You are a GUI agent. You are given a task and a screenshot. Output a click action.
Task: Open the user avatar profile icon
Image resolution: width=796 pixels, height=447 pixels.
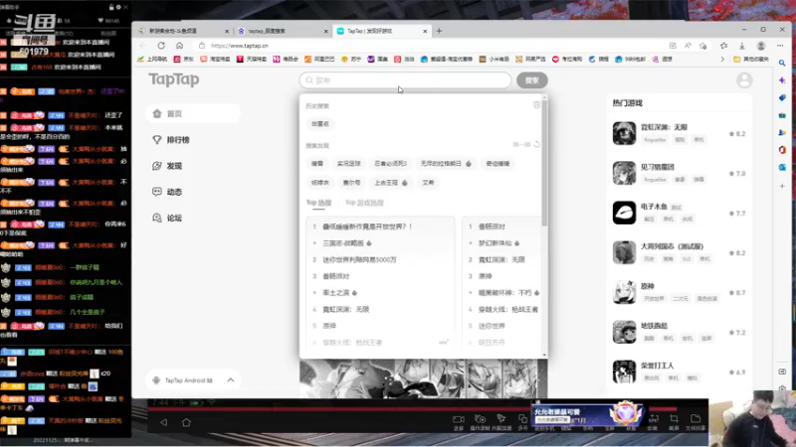coord(744,80)
